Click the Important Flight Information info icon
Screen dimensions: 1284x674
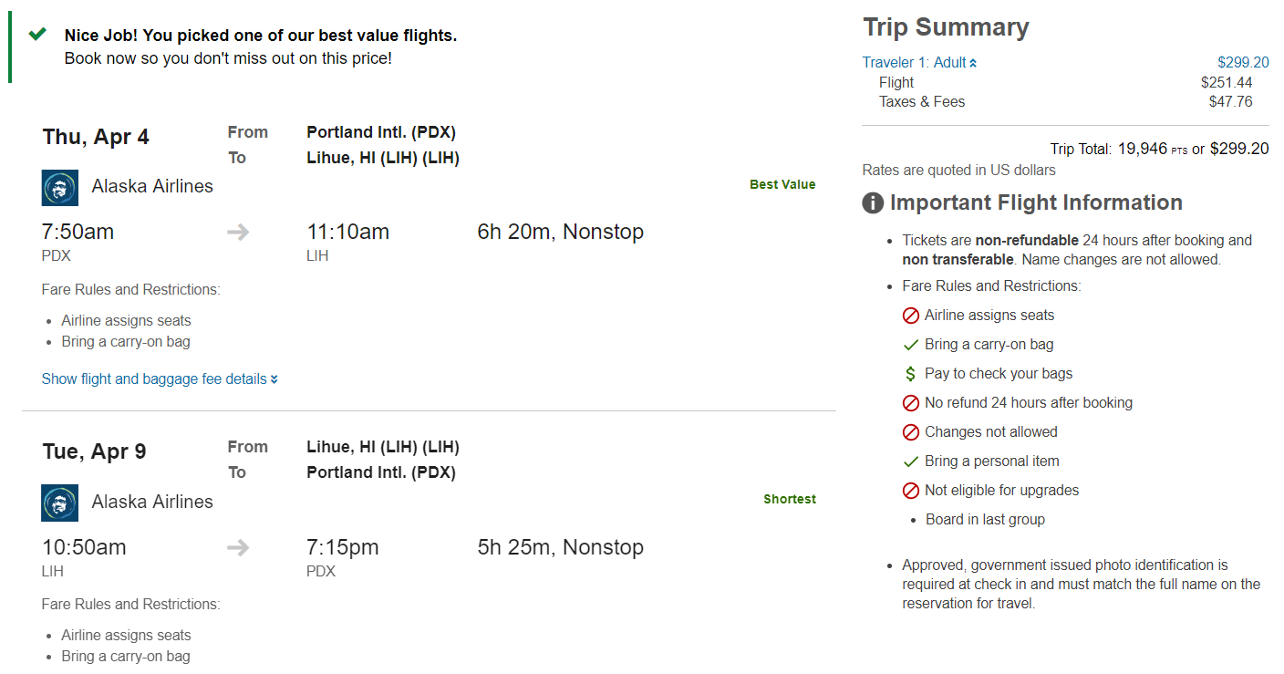(873, 203)
